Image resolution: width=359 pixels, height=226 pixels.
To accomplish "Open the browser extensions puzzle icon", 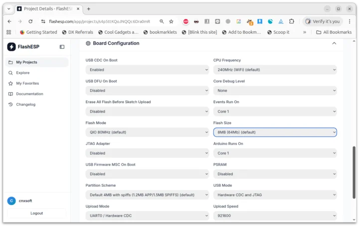I will pyautogui.click(x=292, y=21).
